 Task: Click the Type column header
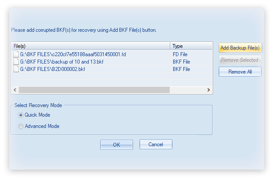(191, 46)
